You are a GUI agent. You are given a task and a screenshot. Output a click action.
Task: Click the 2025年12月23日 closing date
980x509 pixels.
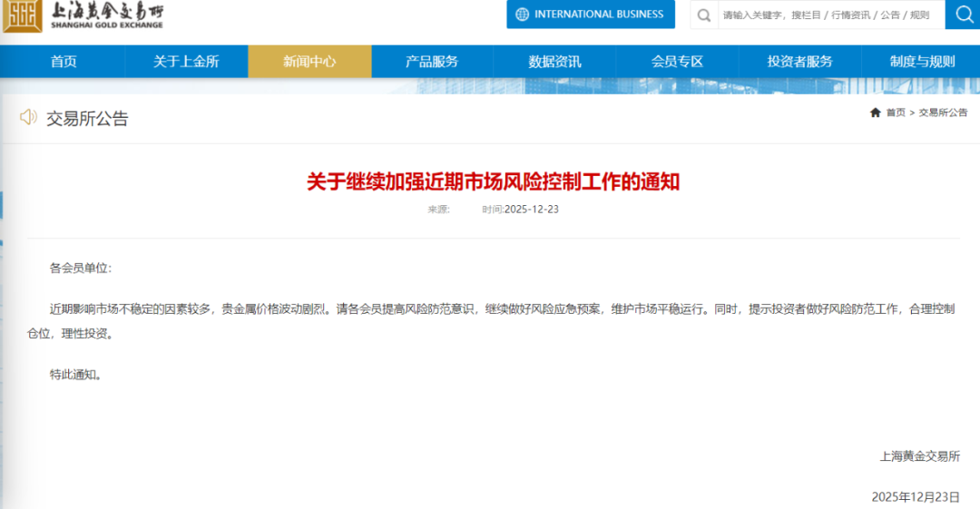tap(916, 497)
